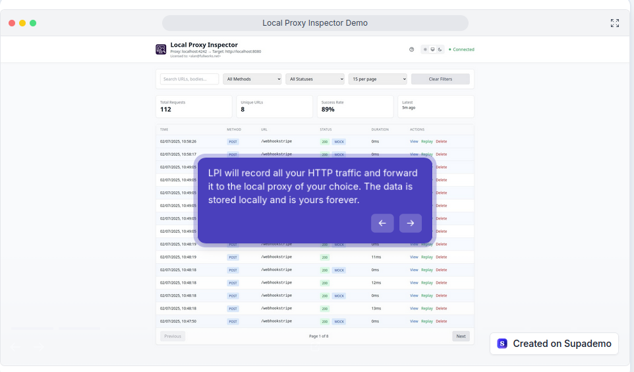Click the POST badge in 10:47:50 row
Image resolution: width=634 pixels, height=372 pixels.
(x=233, y=321)
